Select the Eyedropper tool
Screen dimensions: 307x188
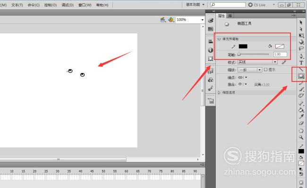[301, 116]
